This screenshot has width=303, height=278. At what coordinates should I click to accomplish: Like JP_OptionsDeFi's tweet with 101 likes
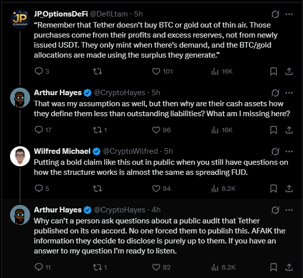click(x=156, y=71)
